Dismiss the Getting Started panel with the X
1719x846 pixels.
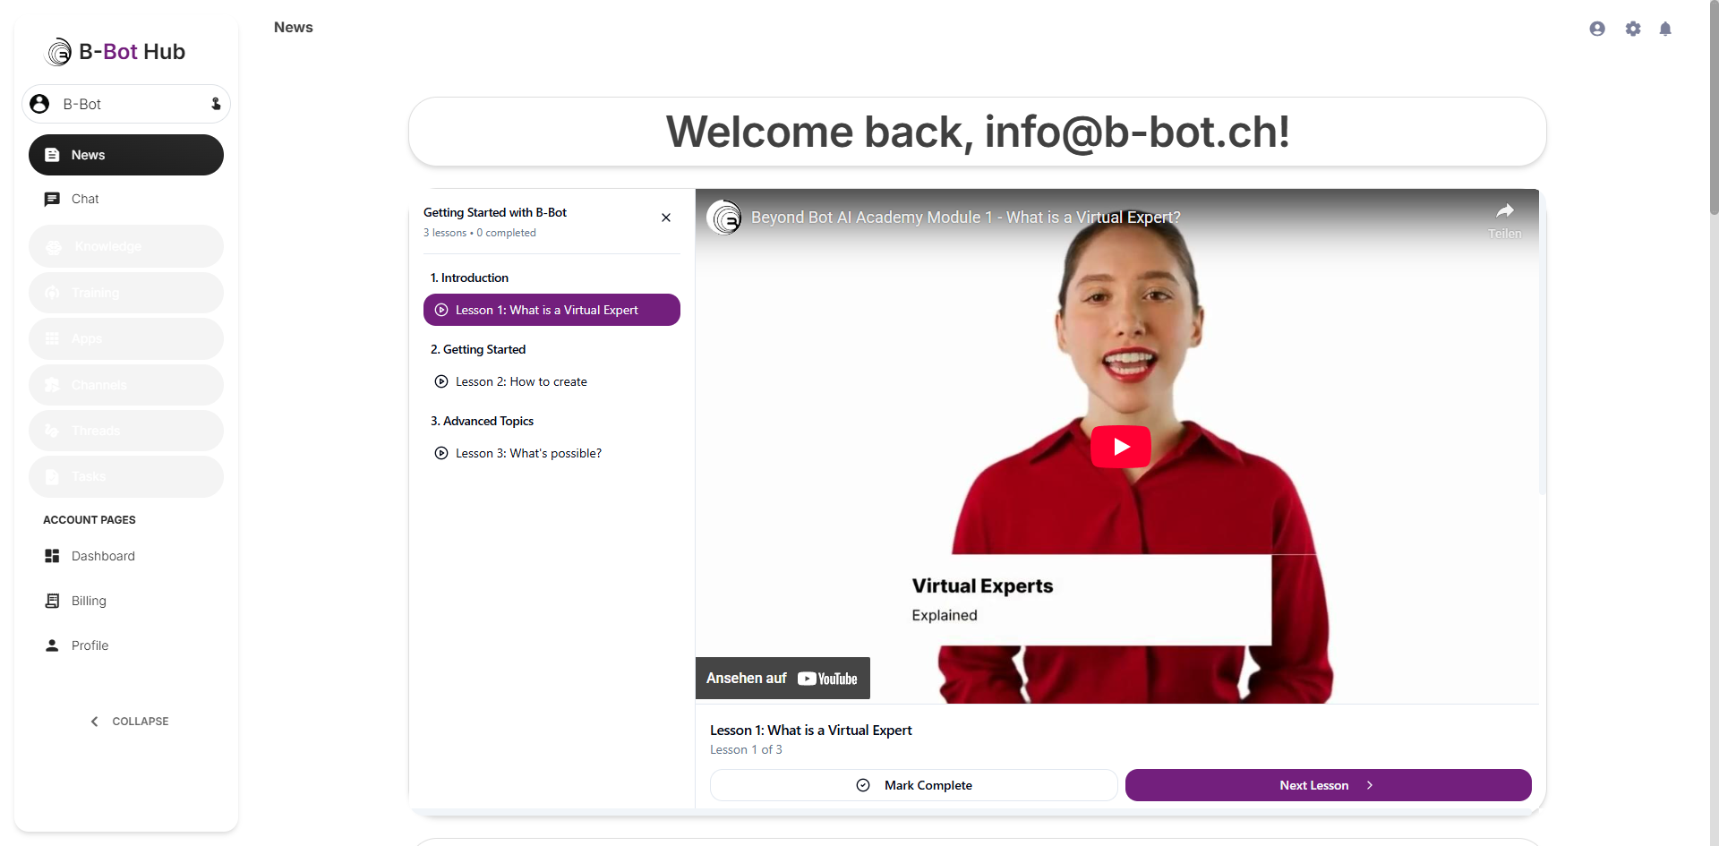pos(666,218)
